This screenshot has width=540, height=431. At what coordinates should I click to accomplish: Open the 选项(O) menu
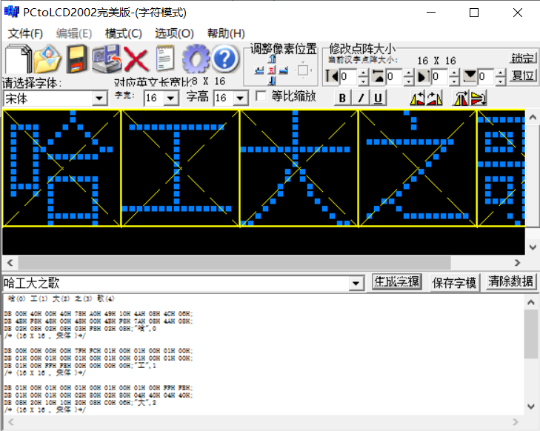(x=174, y=34)
